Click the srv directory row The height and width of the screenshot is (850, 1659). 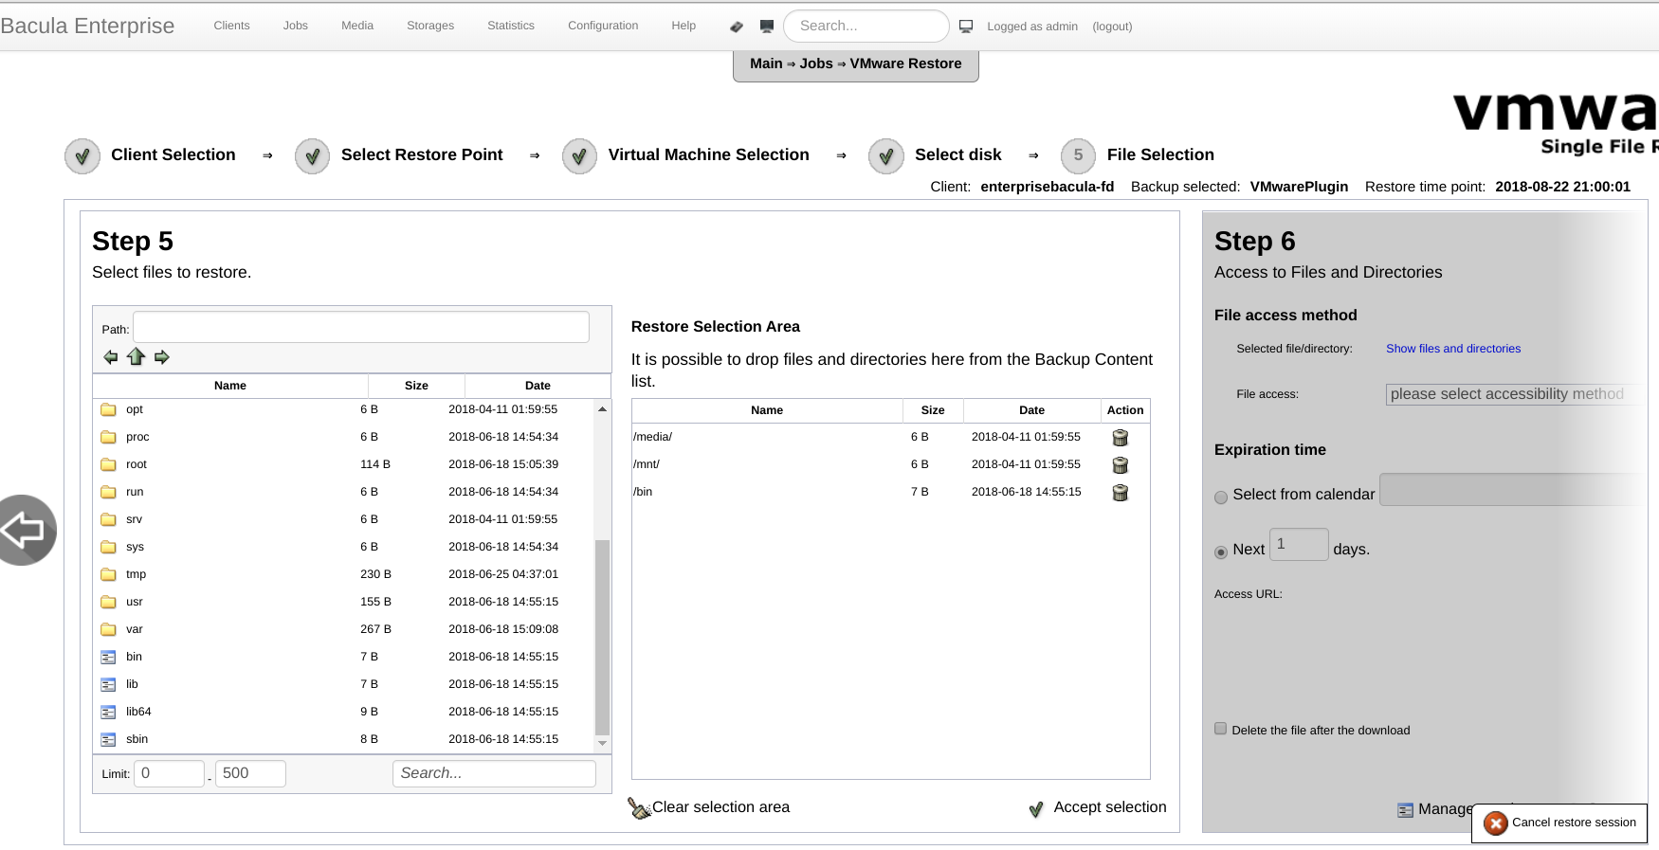(x=343, y=519)
